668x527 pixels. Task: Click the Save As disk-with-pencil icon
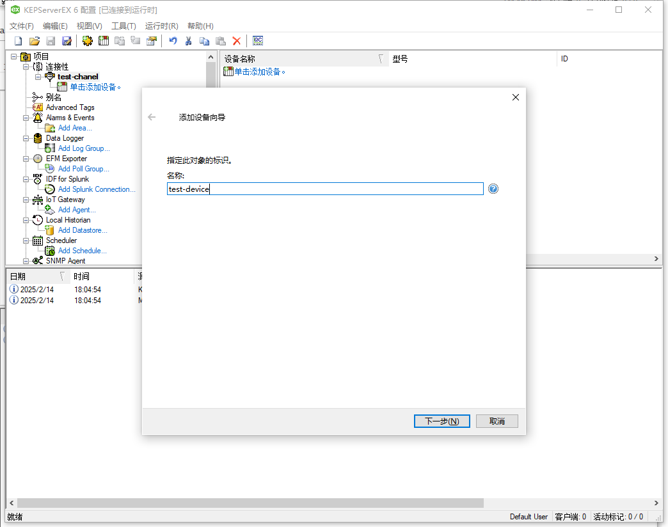[x=67, y=41]
